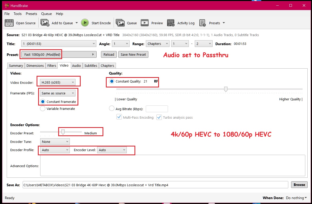
Task: Click the Preview film frame icon
Action: (145, 23)
